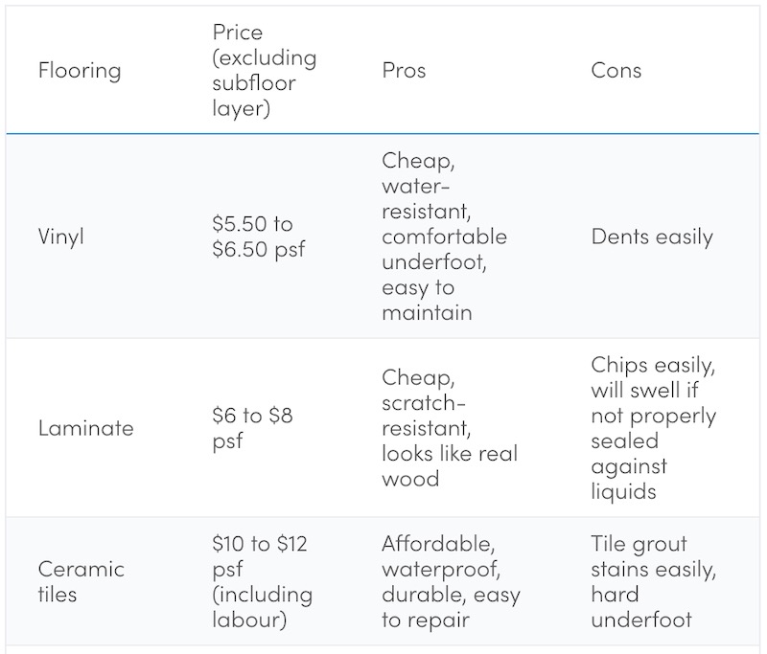Click the Laminate pros description text
The width and height of the screenshot is (767, 654).
(x=450, y=428)
